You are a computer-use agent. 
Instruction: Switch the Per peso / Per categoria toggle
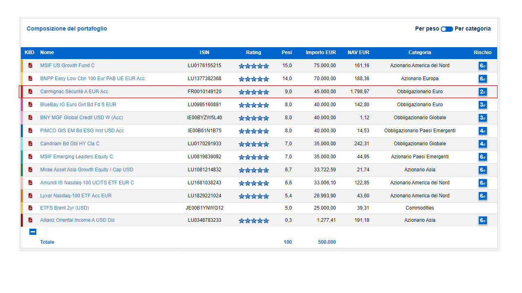tap(447, 29)
